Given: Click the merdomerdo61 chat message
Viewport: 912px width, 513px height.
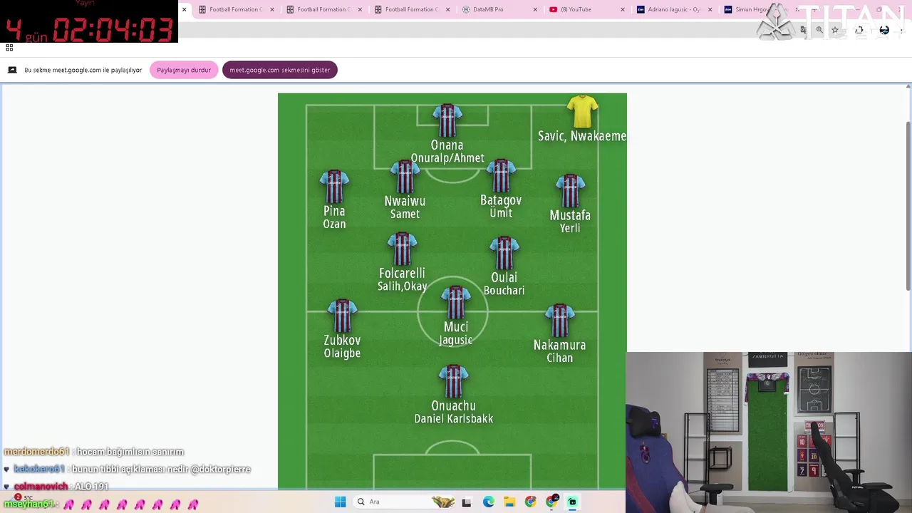Looking at the screenshot, I should [x=94, y=452].
